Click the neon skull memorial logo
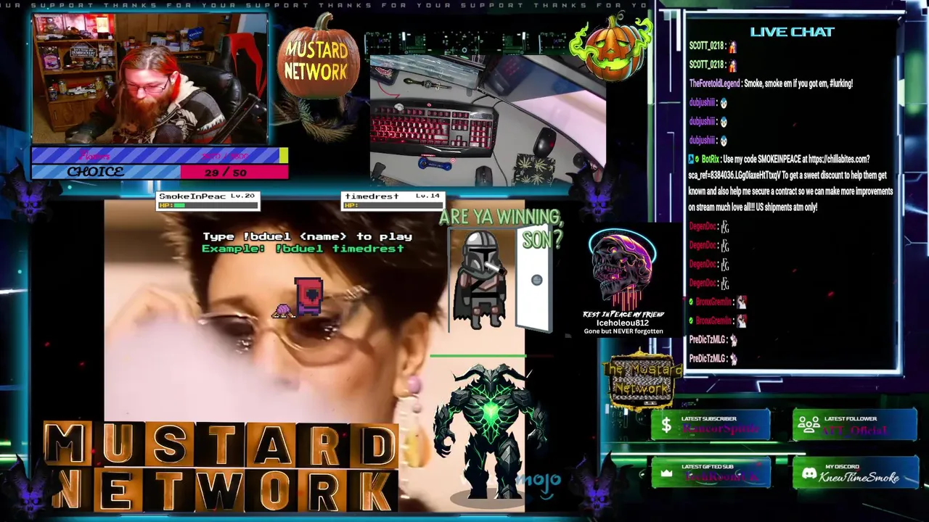929x522 pixels. pyautogui.click(x=621, y=270)
